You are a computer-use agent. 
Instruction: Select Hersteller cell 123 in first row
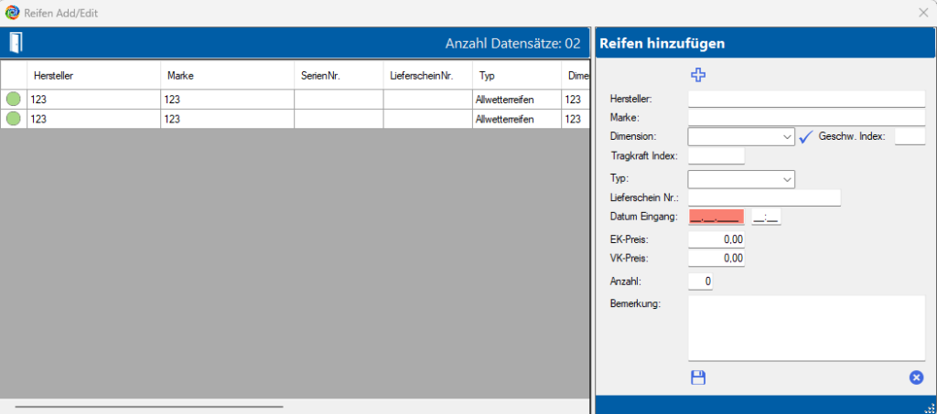[x=94, y=100]
